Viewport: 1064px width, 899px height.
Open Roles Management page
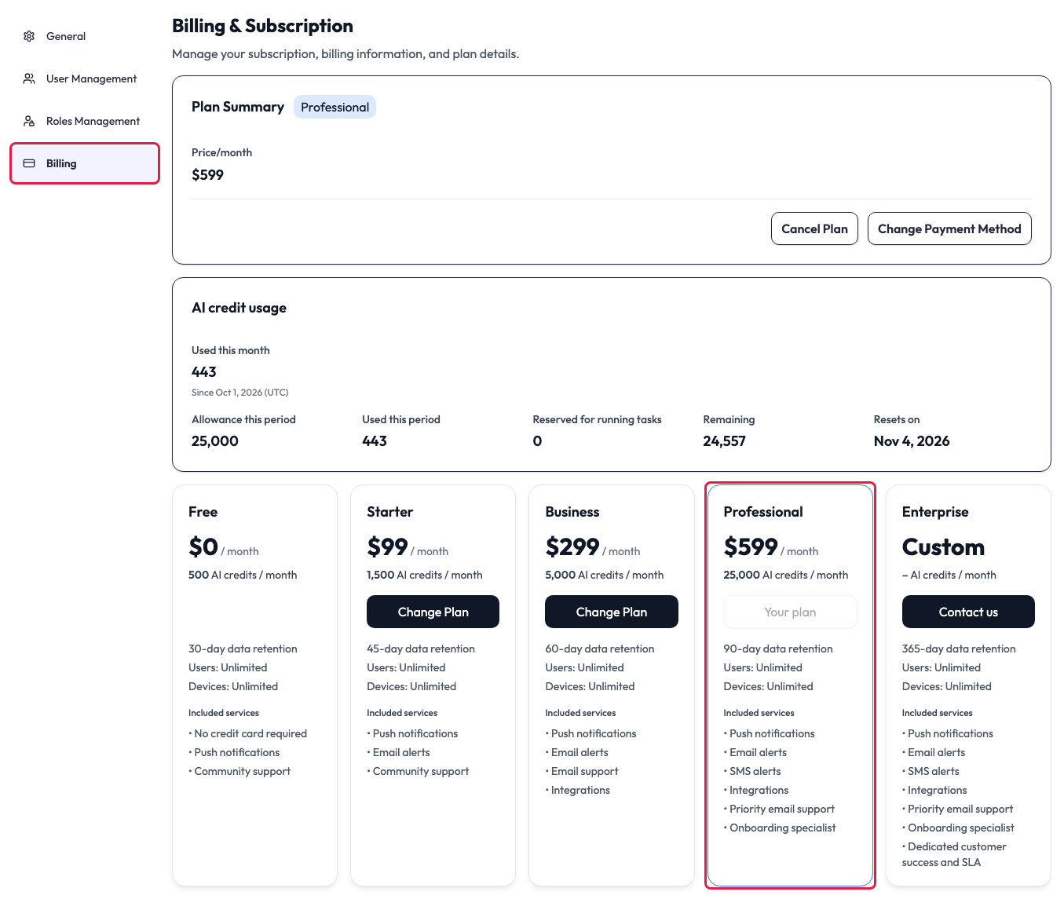click(85, 121)
